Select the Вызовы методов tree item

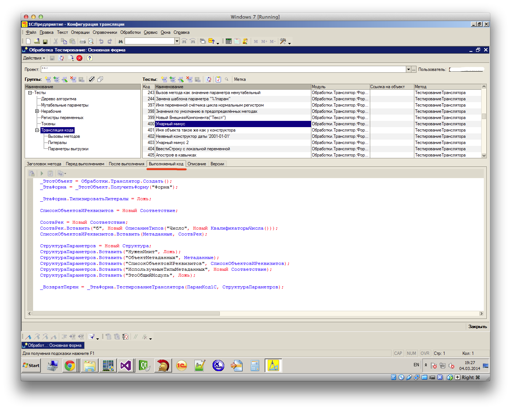click(64, 136)
